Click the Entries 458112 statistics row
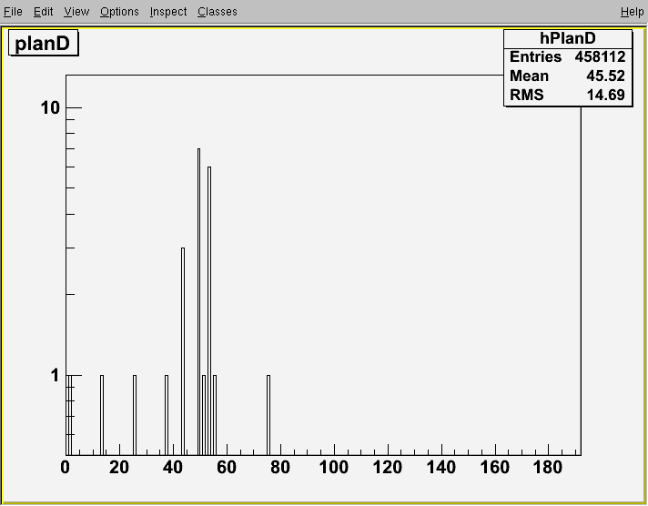 pyautogui.click(x=568, y=56)
